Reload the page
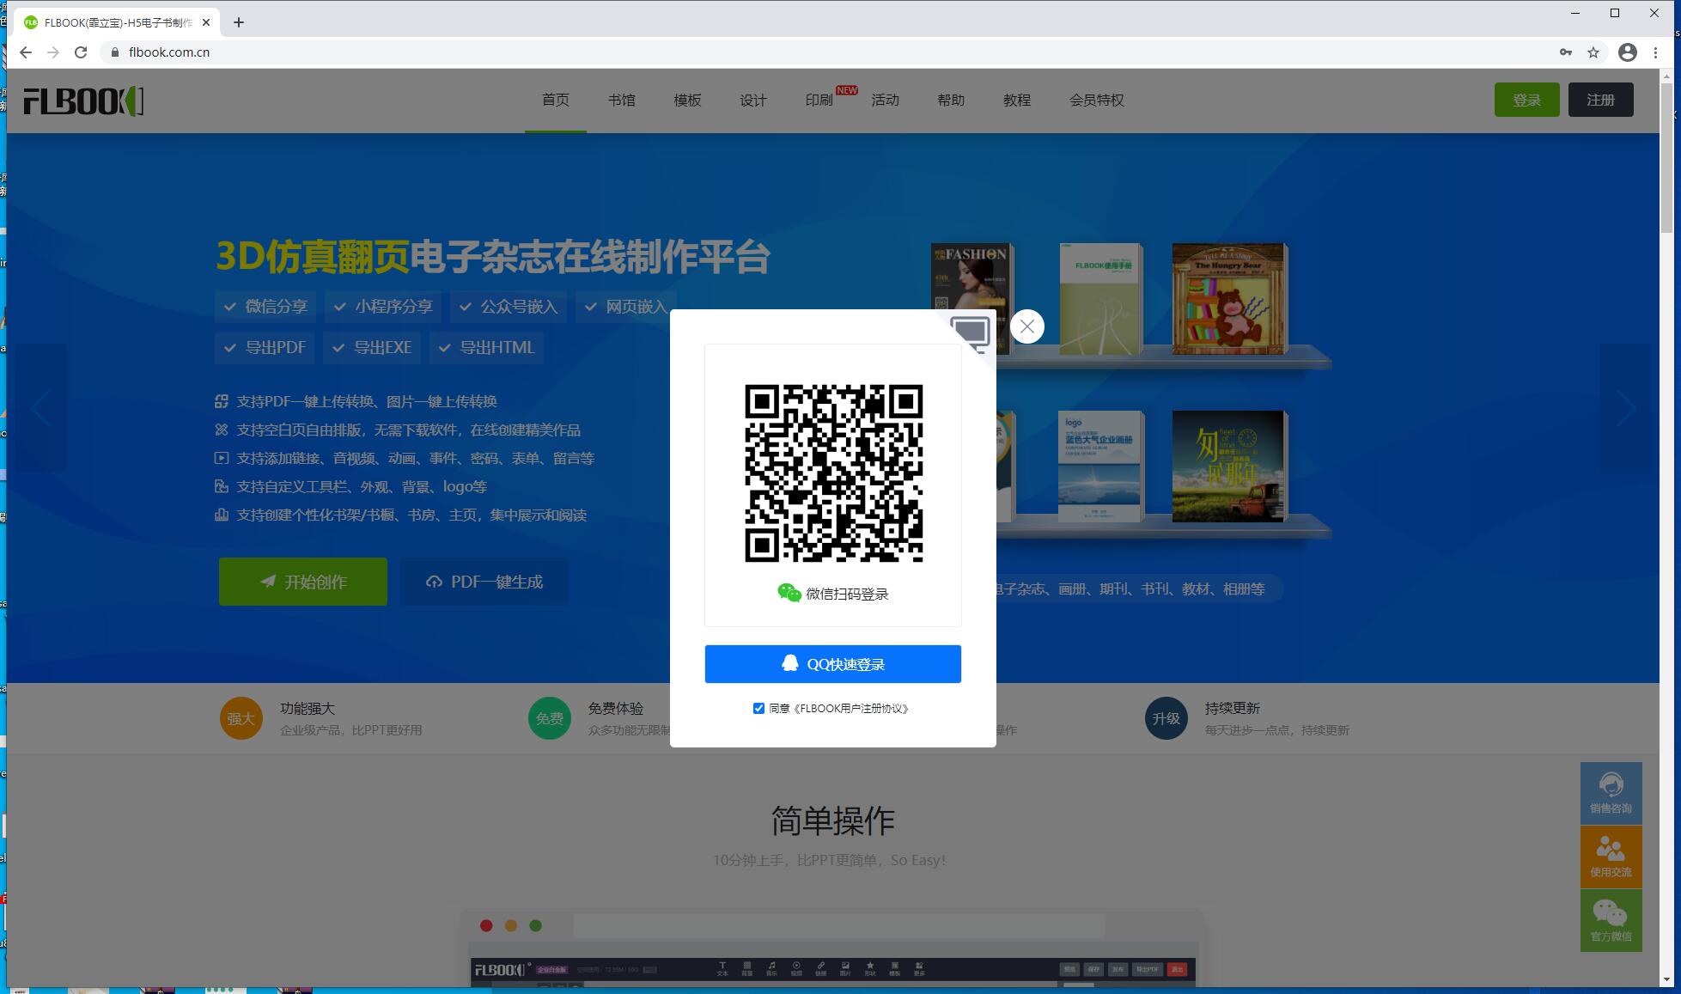The image size is (1681, 994). coord(81,52)
